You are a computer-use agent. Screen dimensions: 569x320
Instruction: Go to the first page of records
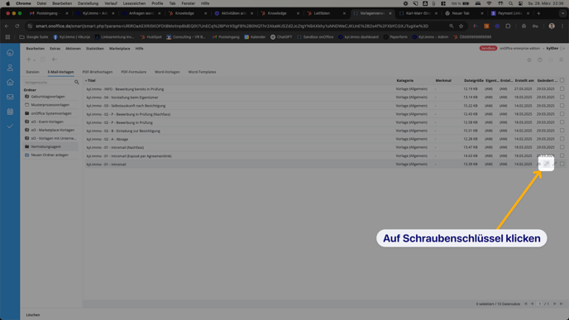[525, 304]
